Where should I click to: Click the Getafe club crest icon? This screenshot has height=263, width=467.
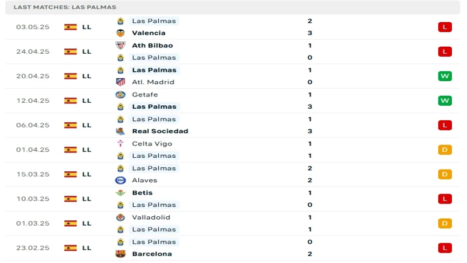(121, 95)
